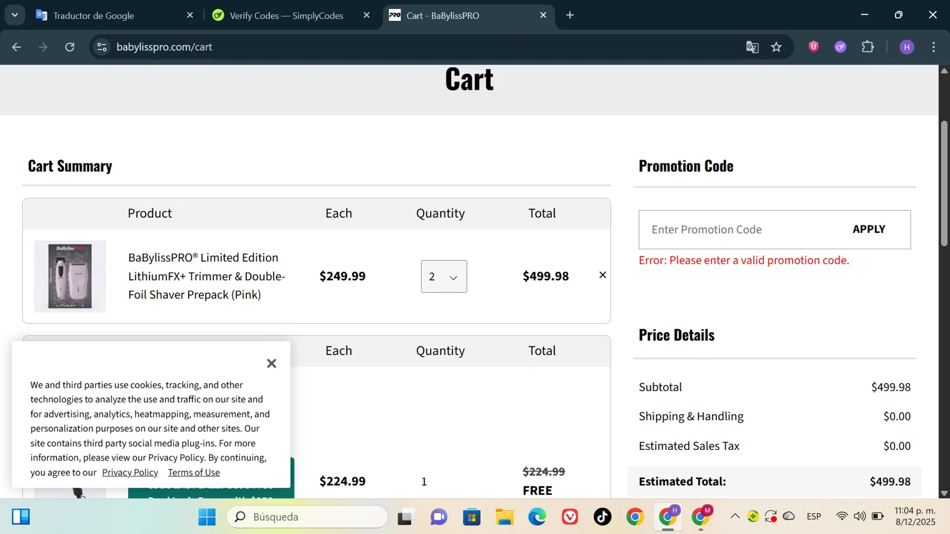Close the cookie notice popup
The width and height of the screenshot is (950, 534).
coord(272,363)
